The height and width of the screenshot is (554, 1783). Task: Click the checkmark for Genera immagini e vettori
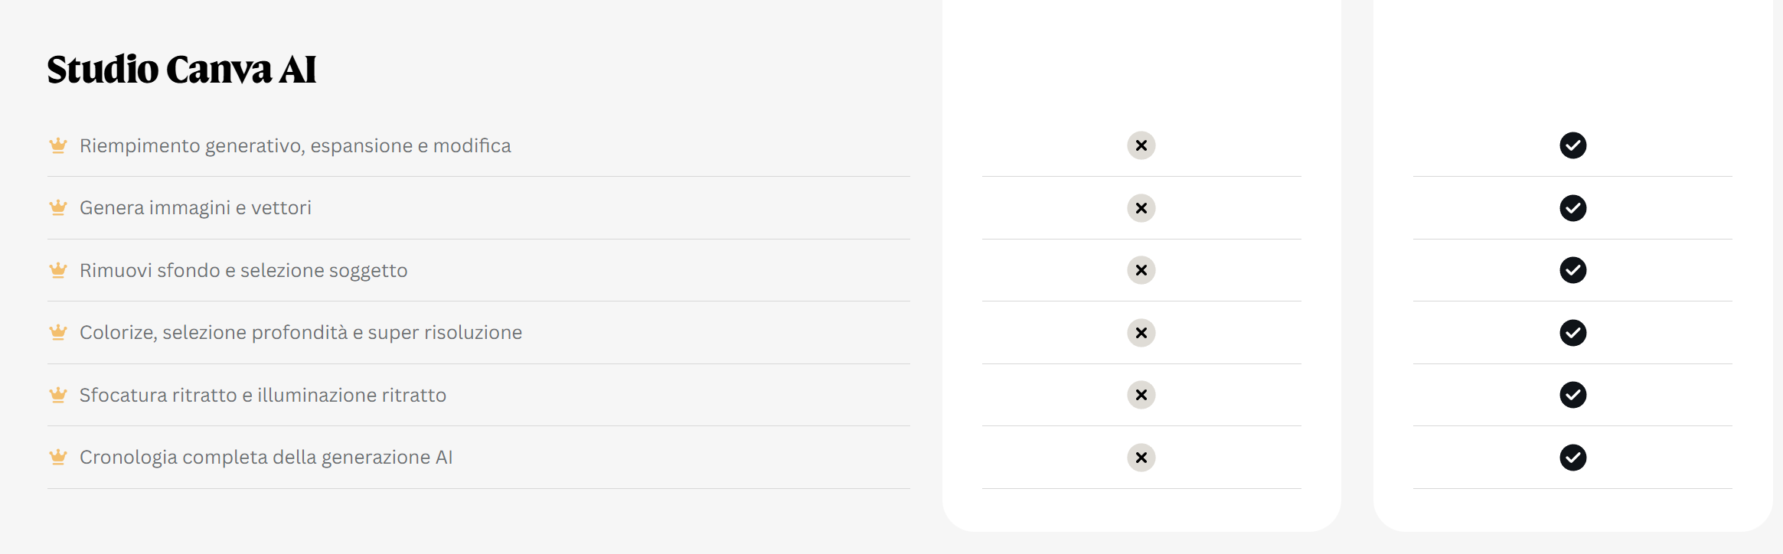(1572, 208)
